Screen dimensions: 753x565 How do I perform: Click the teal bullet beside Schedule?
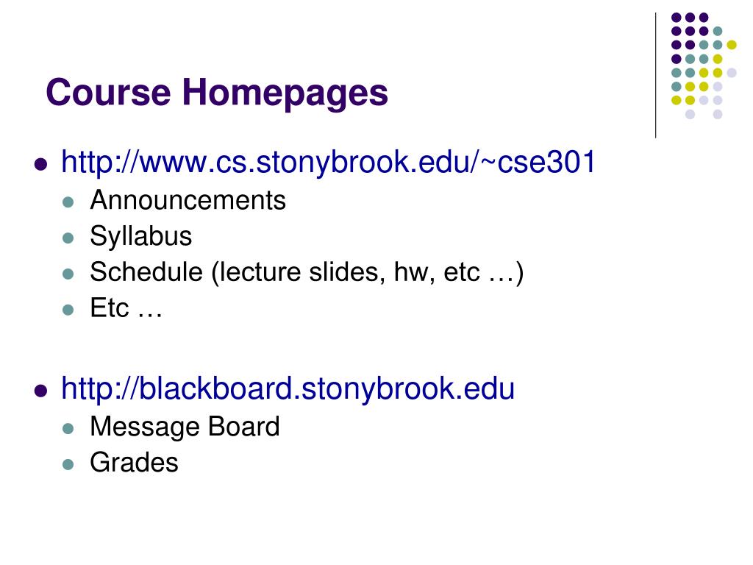click(x=68, y=274)
